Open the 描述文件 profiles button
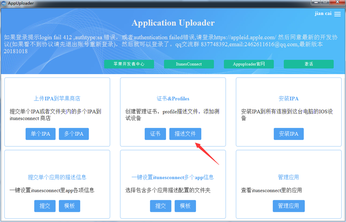346x222 pixels. coord(185,134)
